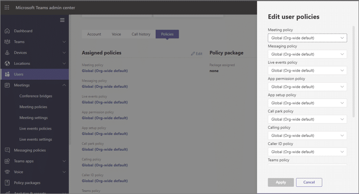Open the Caller ID policy dropdown
The height and width of the screenshot is (194, 359).
(x=307, y=152)
